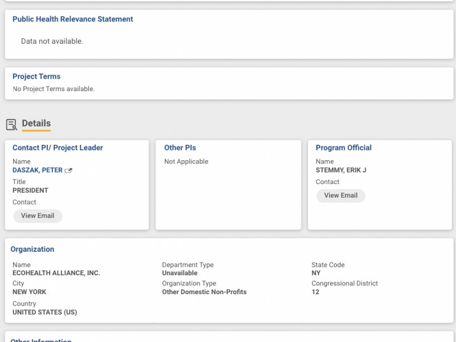Image resolution: width=456 pixels, height=342 pixels.
Task: Click Other Domestic Non-Profits organization type
Action: (x=204, y=292)
